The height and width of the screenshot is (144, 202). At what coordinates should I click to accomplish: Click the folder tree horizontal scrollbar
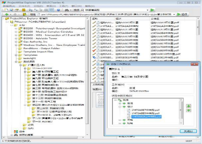pos(43,137)
